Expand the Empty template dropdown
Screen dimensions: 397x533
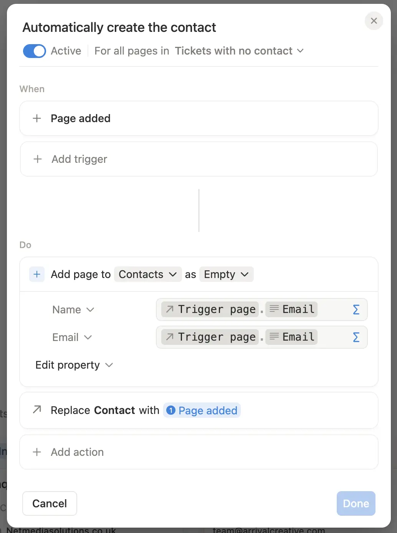(x=226, y=274)
